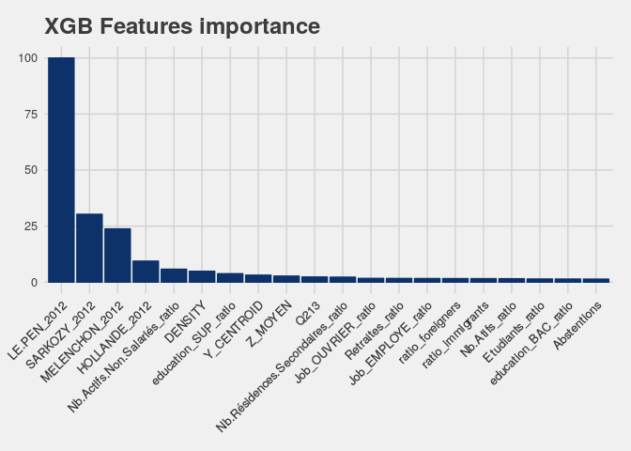This screenshot has height=451, width=631.
Task: Click the Y_CENTROID axis label
Action: (234, 330)
